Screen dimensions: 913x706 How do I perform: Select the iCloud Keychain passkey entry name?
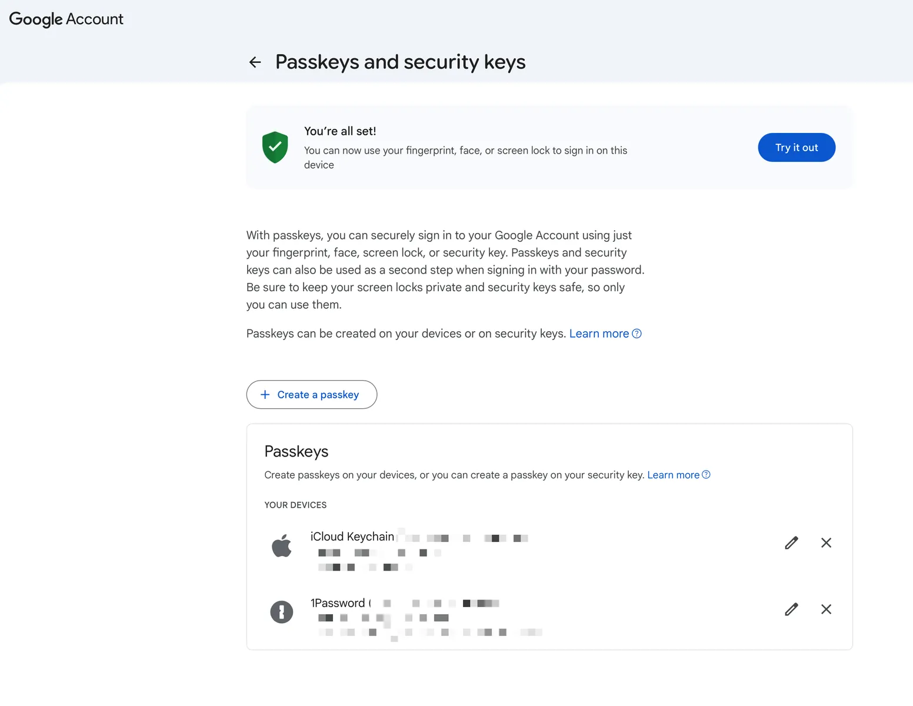(352, 537)
